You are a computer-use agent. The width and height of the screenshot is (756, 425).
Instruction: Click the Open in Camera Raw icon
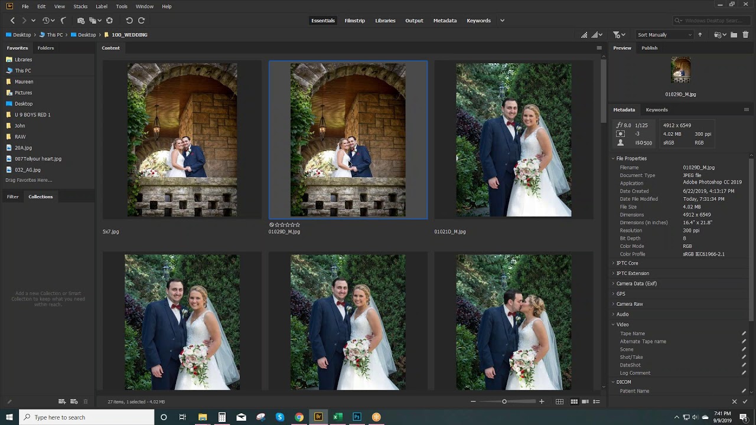coord(109,20)
